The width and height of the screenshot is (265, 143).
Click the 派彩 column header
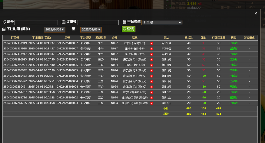pyautogui.click(x=204, y=38)
